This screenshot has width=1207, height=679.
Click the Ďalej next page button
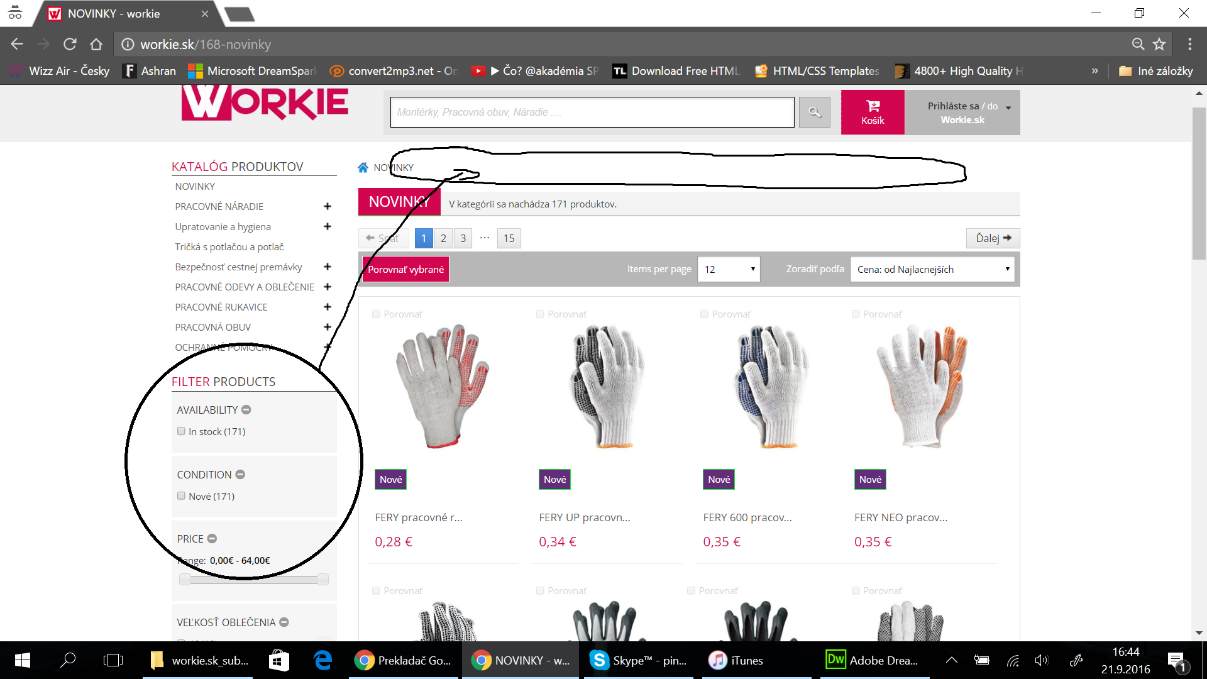[993, 238]
